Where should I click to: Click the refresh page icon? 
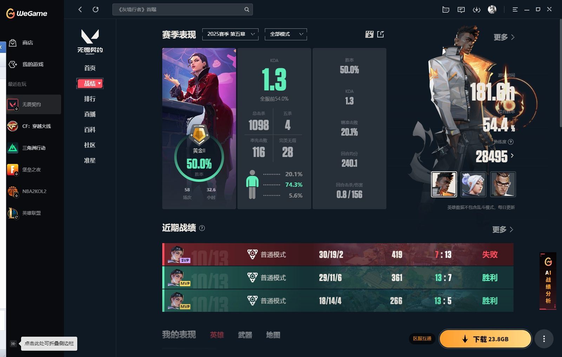click(x=96, y=9)
